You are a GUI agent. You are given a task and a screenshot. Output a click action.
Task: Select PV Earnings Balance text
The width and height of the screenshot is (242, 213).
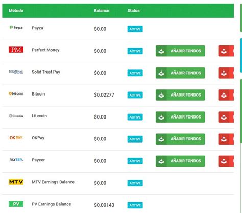coord(52,204)
